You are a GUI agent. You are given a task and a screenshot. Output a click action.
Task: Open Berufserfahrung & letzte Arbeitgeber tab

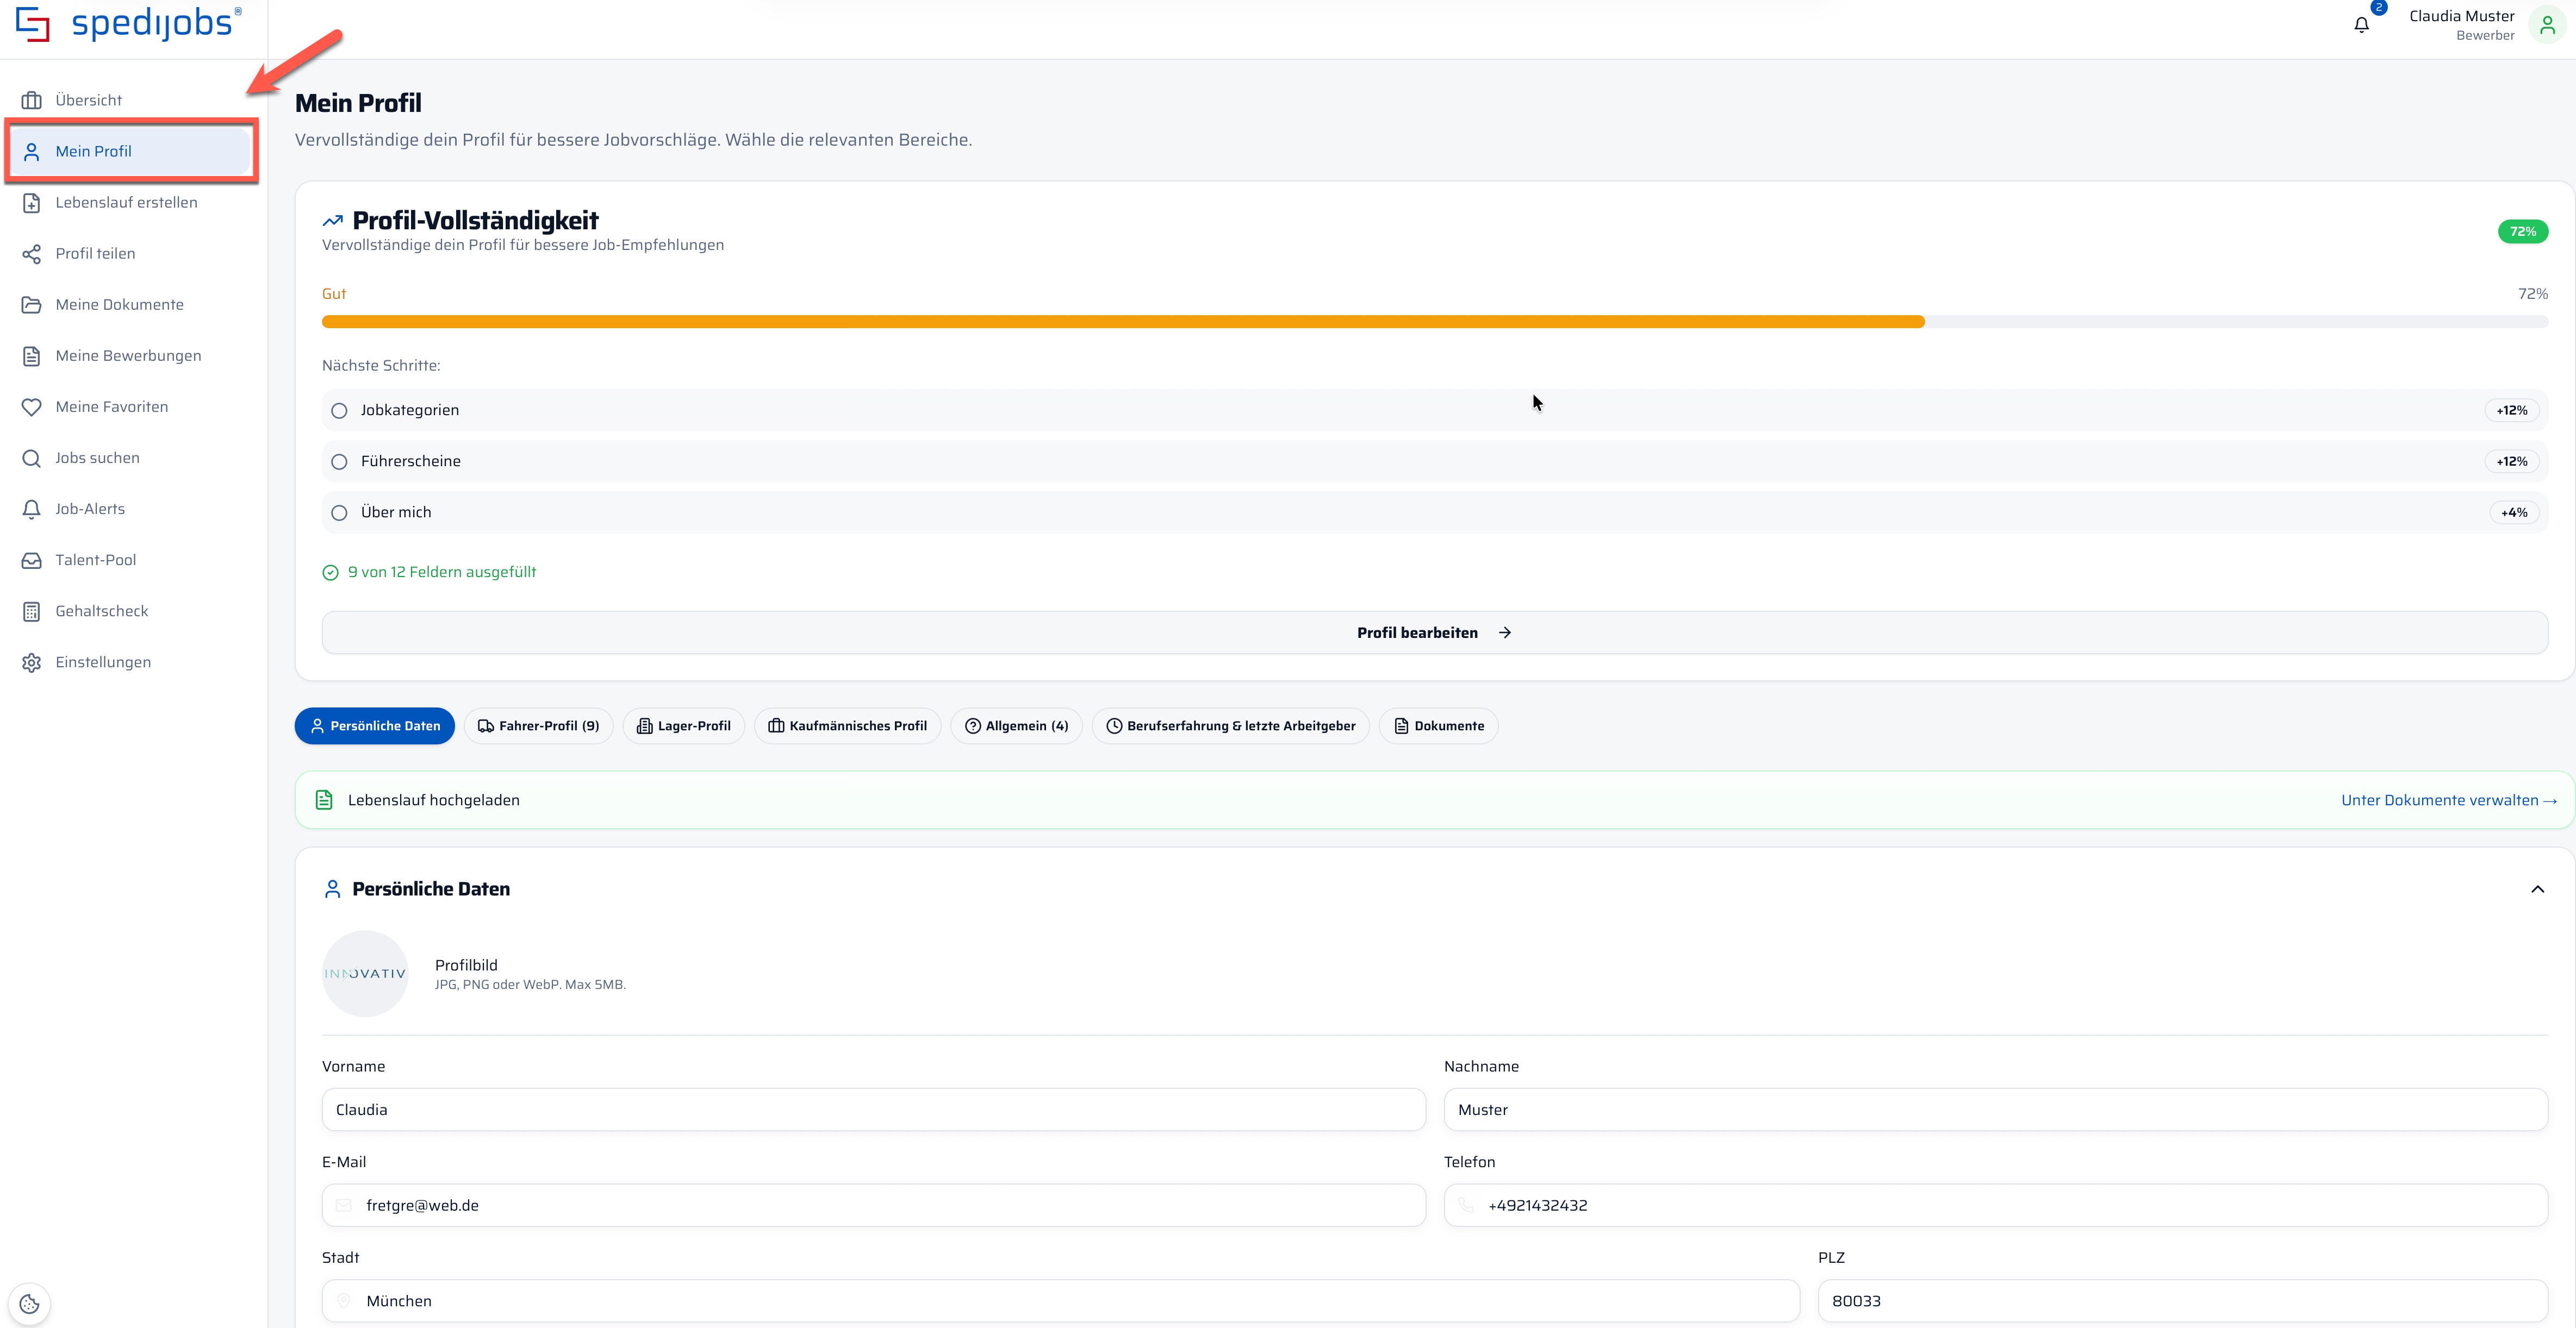click(x=1230, y=725)
